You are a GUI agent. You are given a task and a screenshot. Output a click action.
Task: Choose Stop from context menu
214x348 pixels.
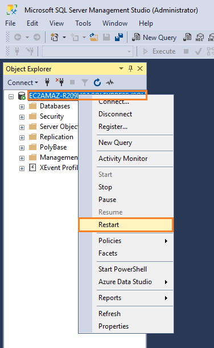coord(126,187)
